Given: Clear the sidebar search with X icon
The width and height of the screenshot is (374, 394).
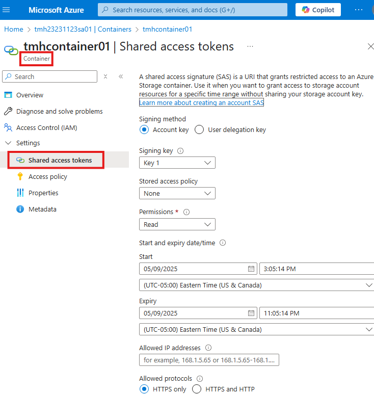Looking at the screenshot, I should click(x=105, y=76).
